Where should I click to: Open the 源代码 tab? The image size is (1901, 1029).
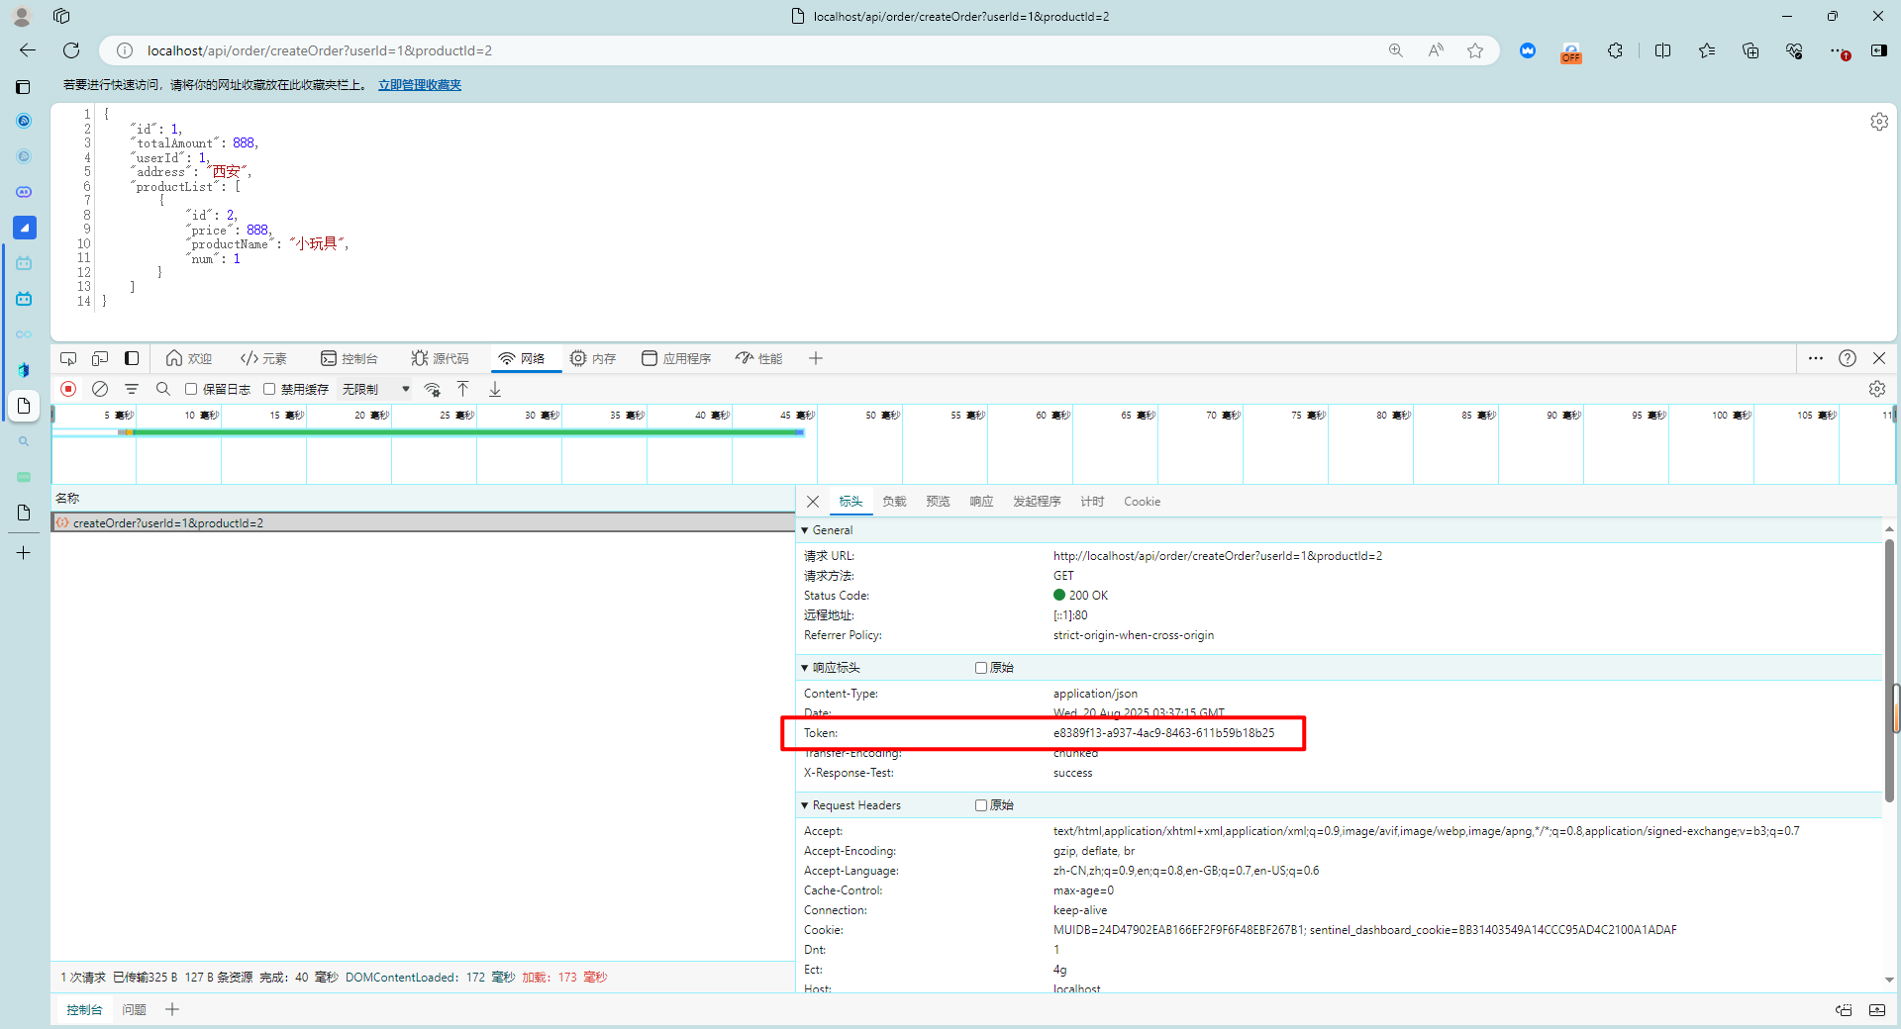coord(440,358)
